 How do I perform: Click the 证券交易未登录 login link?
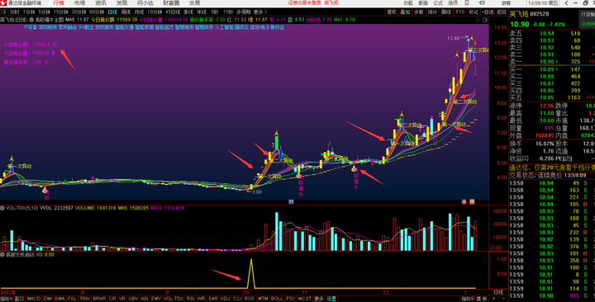304,3
